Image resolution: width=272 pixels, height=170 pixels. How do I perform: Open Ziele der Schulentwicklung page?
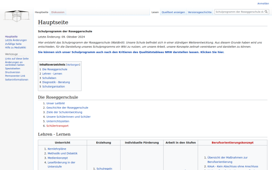[64, 112]
